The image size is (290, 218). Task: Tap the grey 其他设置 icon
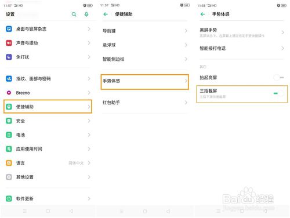9,177
